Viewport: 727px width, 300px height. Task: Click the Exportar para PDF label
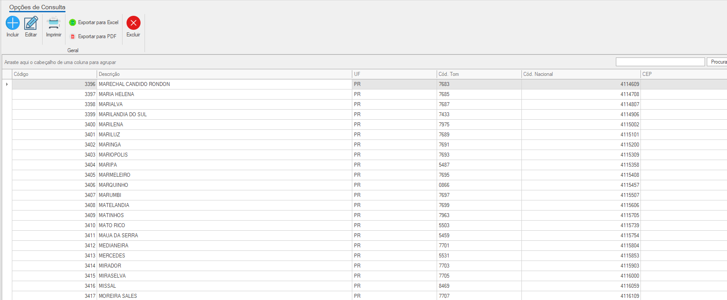point(97,37)
